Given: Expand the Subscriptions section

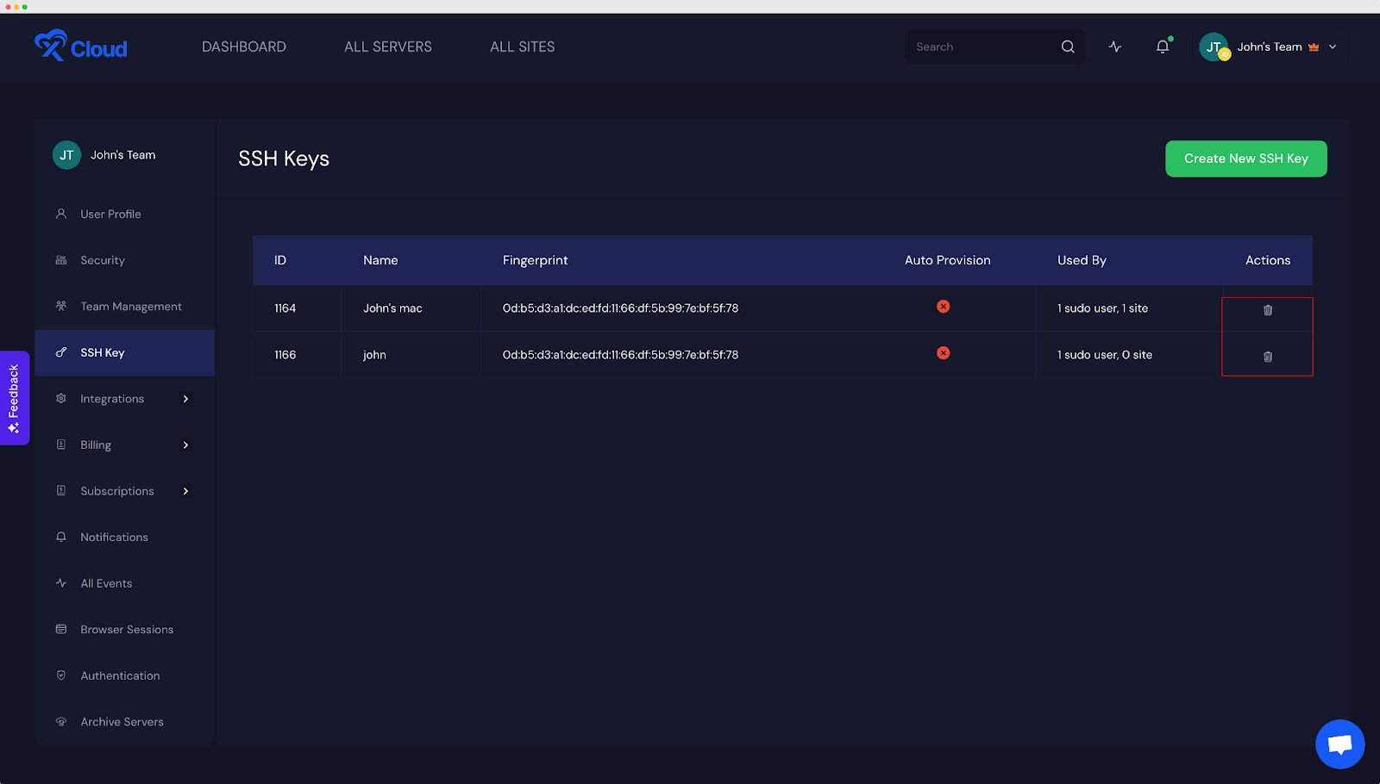Looking at the screenshot, I should 185,490.
